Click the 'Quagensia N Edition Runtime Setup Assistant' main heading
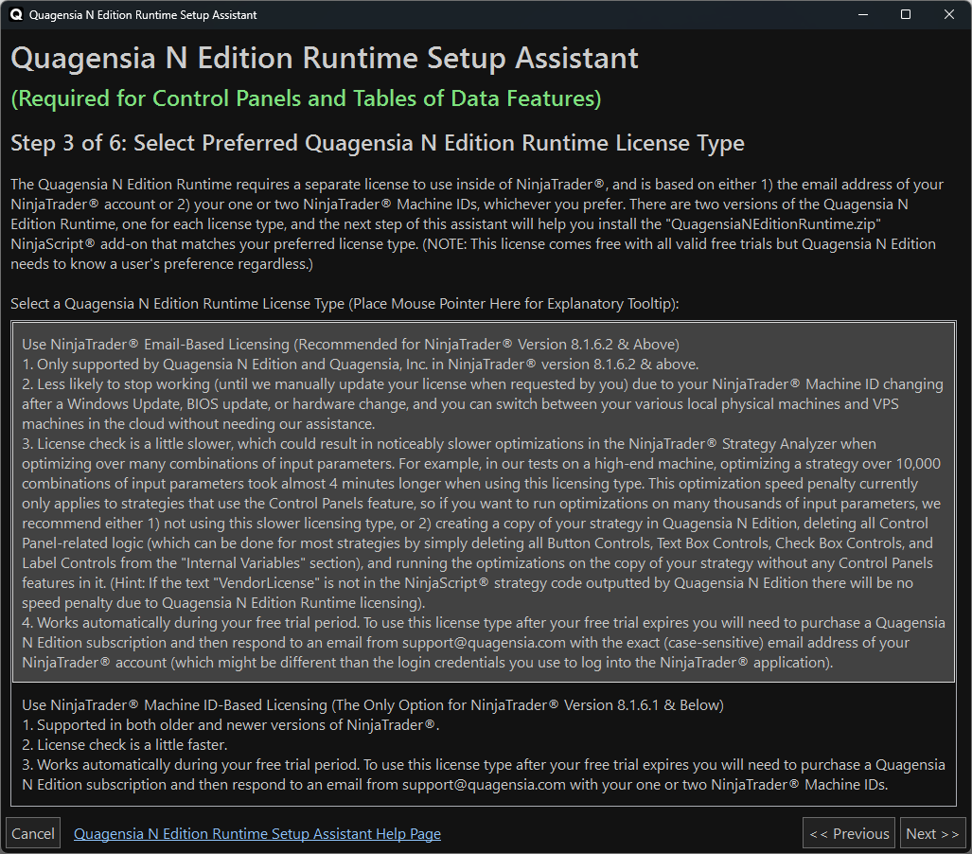The image size is (972, 854). tap(325, 59)
